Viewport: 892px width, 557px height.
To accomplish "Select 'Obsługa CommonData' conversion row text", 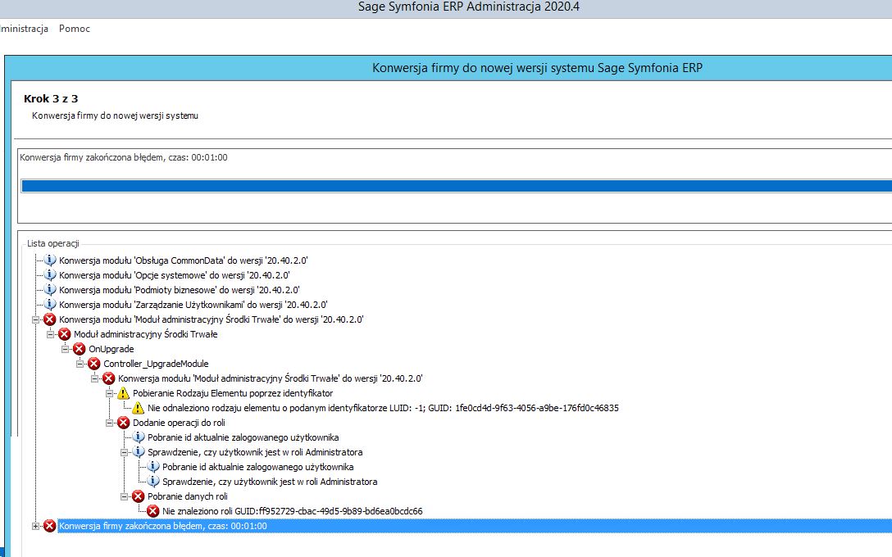I will pyautogui.click(x=183, y=260).
